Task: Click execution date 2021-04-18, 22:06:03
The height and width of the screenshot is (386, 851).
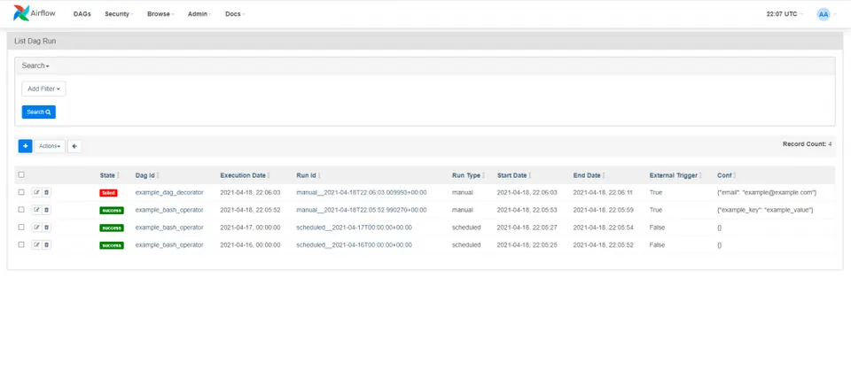Action: coord(250,192)
